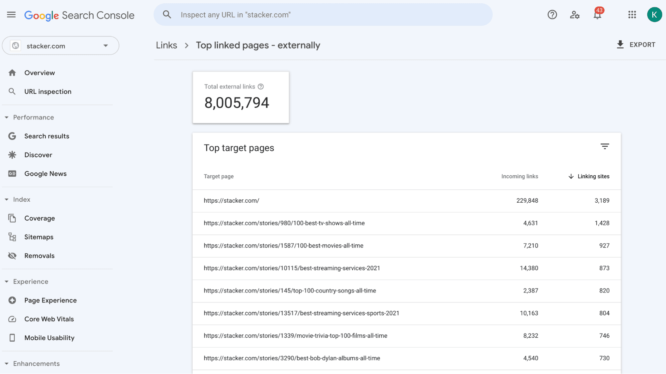Collapse the Index section
Image resolution: width=666 pixels, height=374 pixels.
(x=7, y=200)
